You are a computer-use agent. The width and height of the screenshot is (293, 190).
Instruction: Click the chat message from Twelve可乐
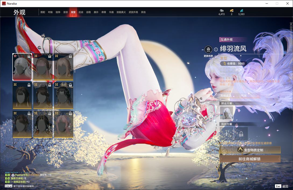31,175
